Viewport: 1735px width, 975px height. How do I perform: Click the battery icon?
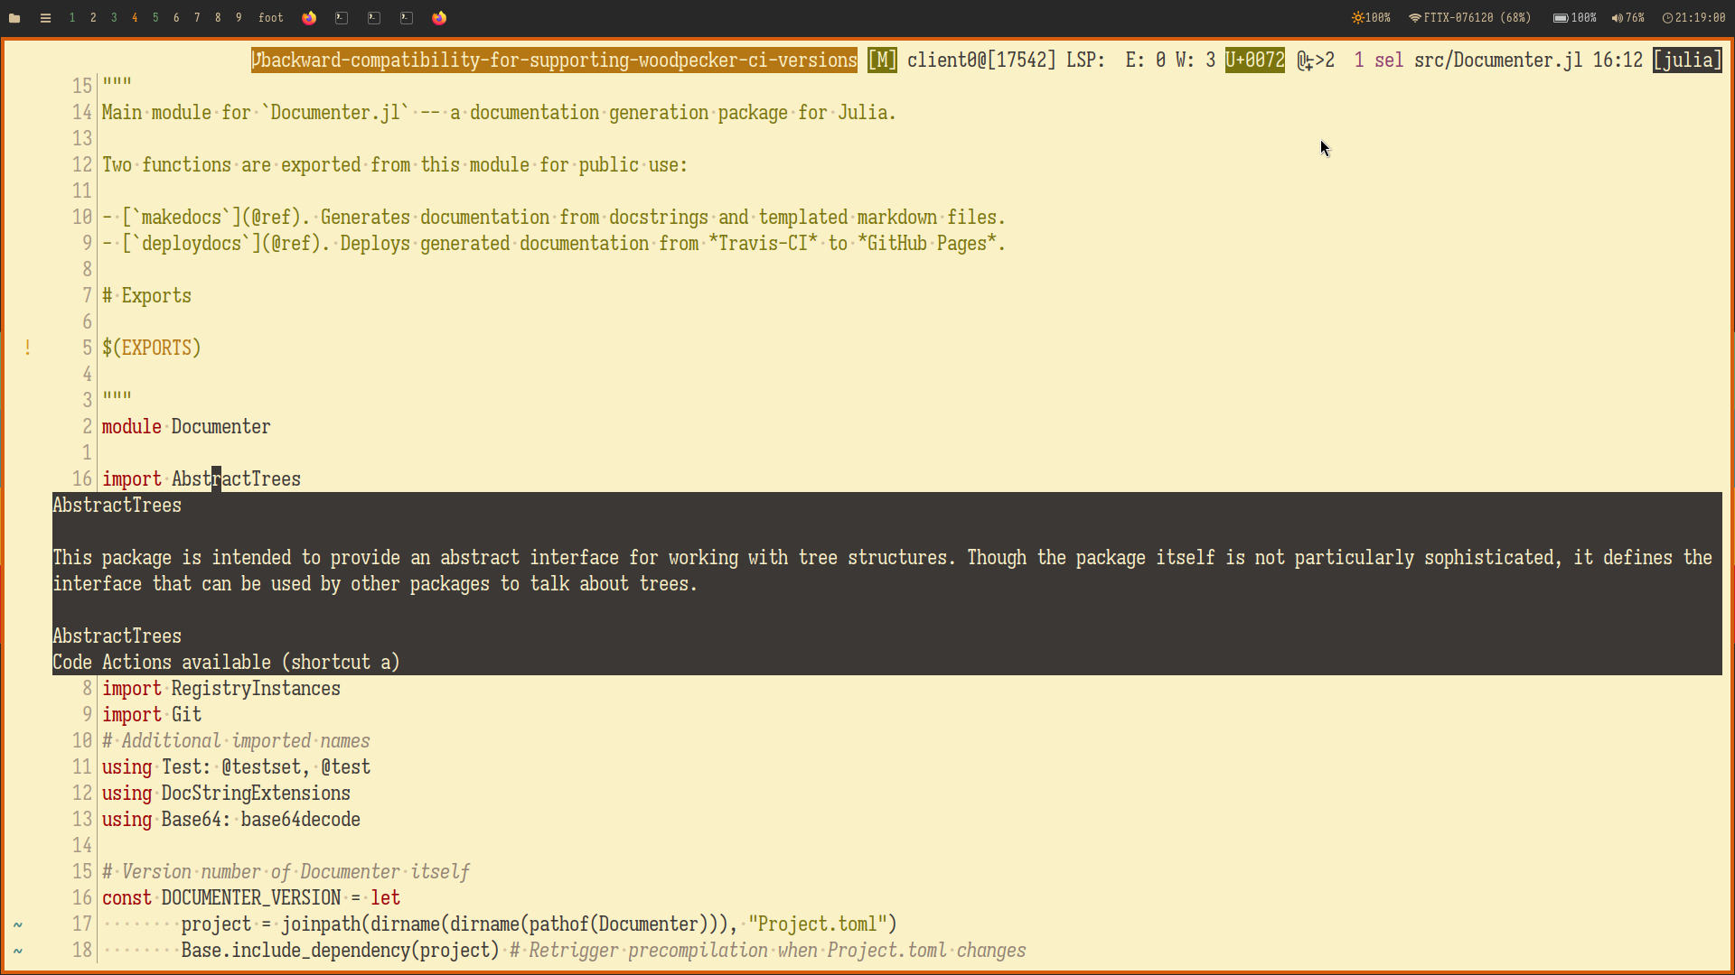[1561, 18]
